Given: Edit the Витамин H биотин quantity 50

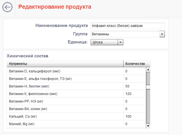Looking at the screenshot, I should 135,86.
